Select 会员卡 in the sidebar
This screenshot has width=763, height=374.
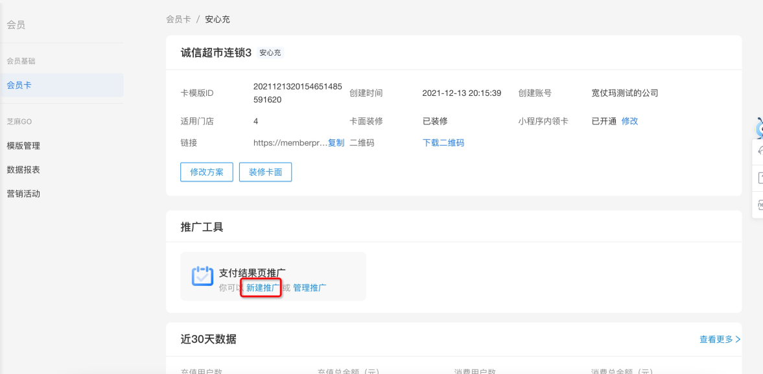[19, 85]
